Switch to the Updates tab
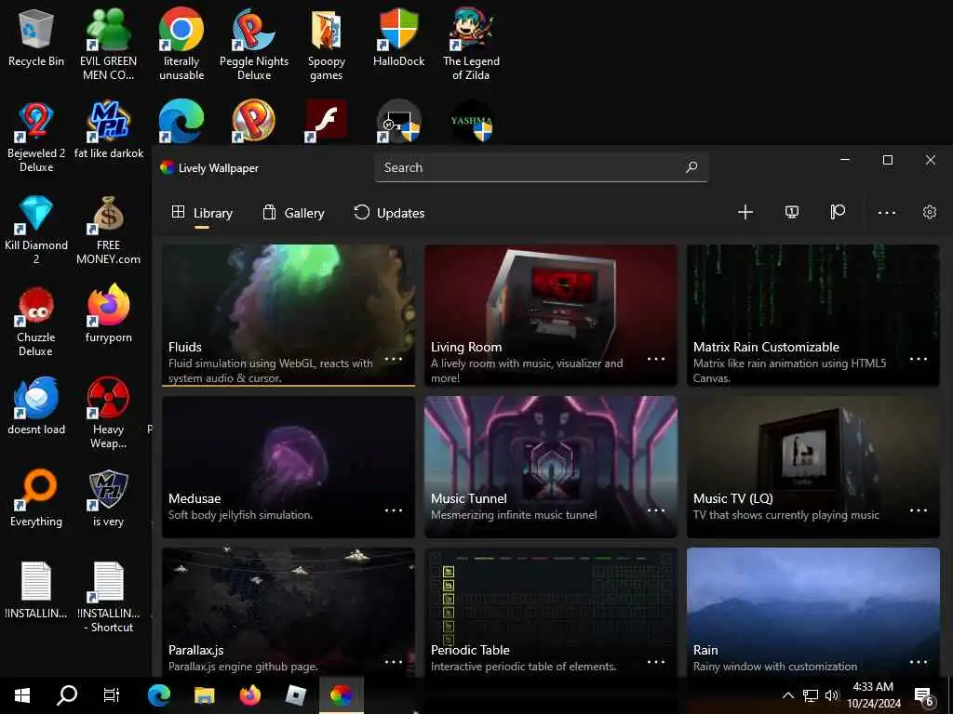 (389, 213)
